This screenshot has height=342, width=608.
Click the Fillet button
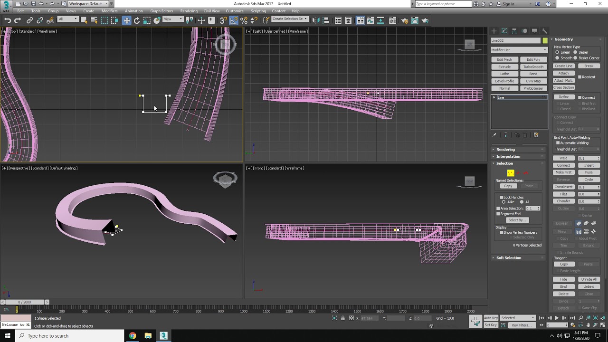coord(564,194)
